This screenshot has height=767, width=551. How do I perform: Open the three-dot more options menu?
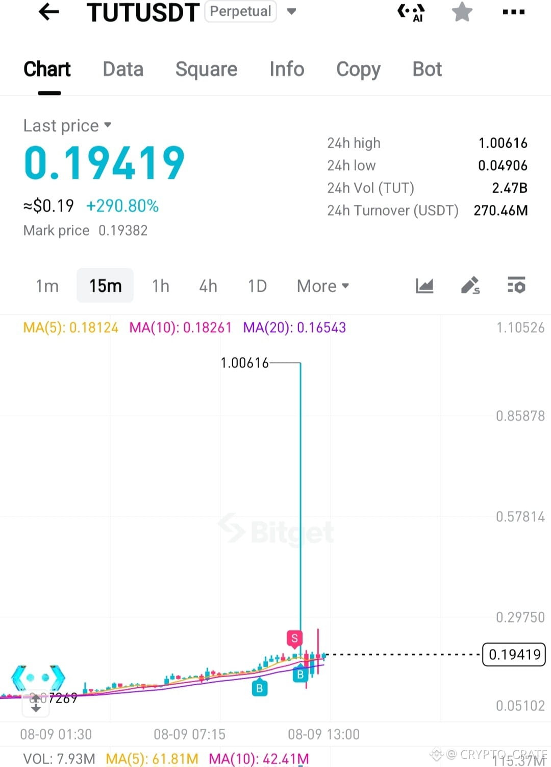513,12
